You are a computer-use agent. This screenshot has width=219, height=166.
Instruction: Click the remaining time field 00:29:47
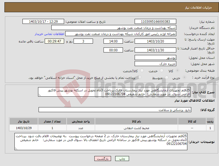pyautogui.click(x=54, y=41)
